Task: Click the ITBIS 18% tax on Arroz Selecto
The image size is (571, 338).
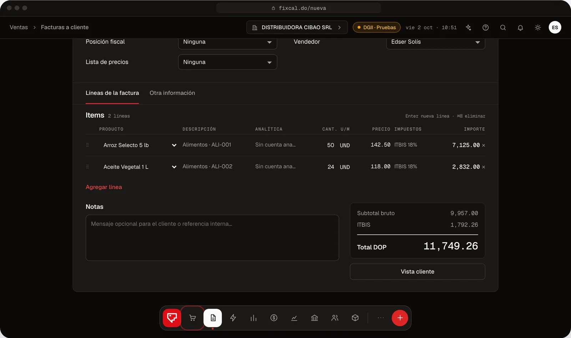Action: (406, 145)
